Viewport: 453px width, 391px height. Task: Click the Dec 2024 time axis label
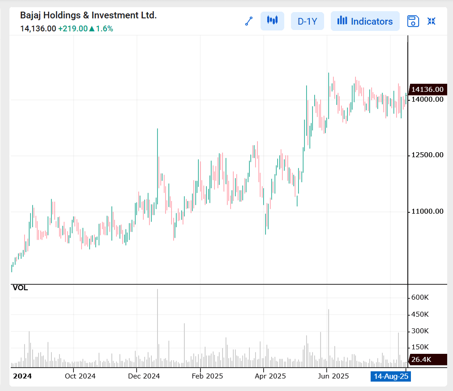click(144, 376)
